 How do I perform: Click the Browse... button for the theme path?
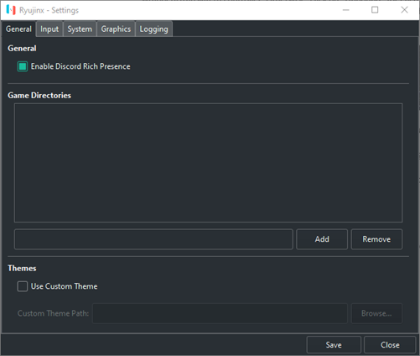(376, 313)
